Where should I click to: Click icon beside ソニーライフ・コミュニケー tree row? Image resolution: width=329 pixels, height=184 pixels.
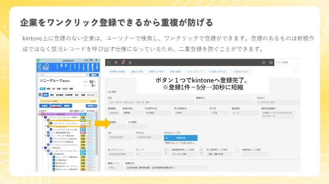tap(51, 124)
